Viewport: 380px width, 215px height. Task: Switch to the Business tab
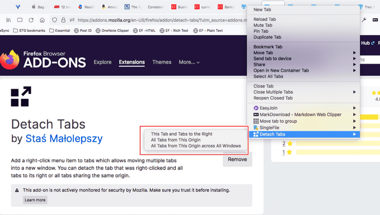coord(179,7)
